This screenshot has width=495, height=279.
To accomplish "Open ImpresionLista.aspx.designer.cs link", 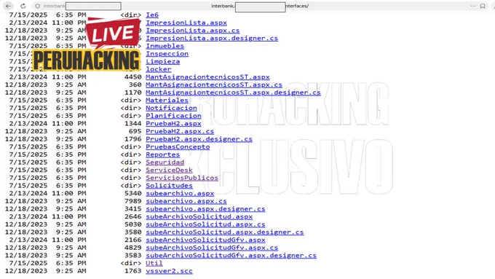I will pos(212,38).
